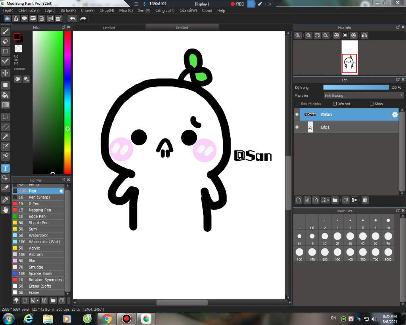Add a new layer folder

[x=335, y=200]
